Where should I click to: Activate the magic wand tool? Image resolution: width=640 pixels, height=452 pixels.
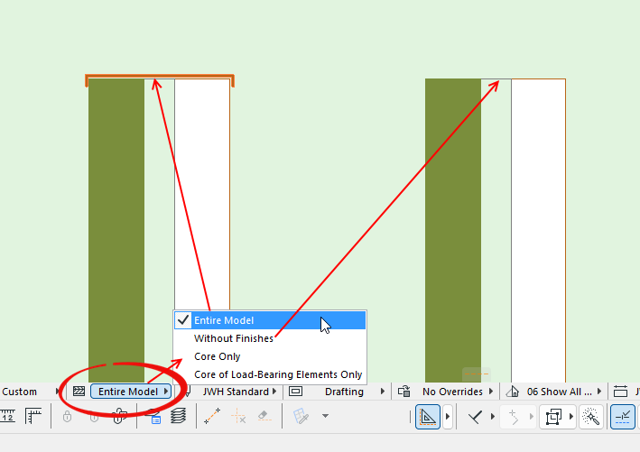pyautogui.click(x=590, y=417)
